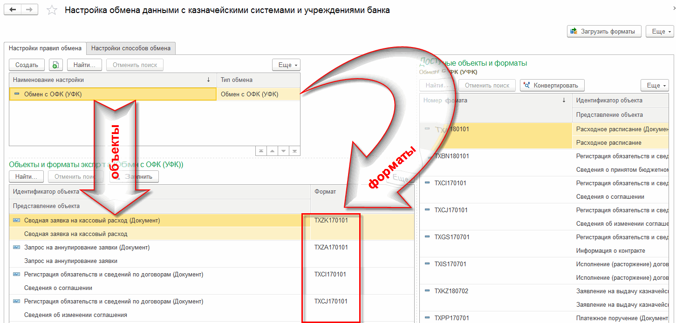Viewport: 676px width, 323px height.
Task: Jump to last row with bottom arrow icon
Action: tap(294, 151)
